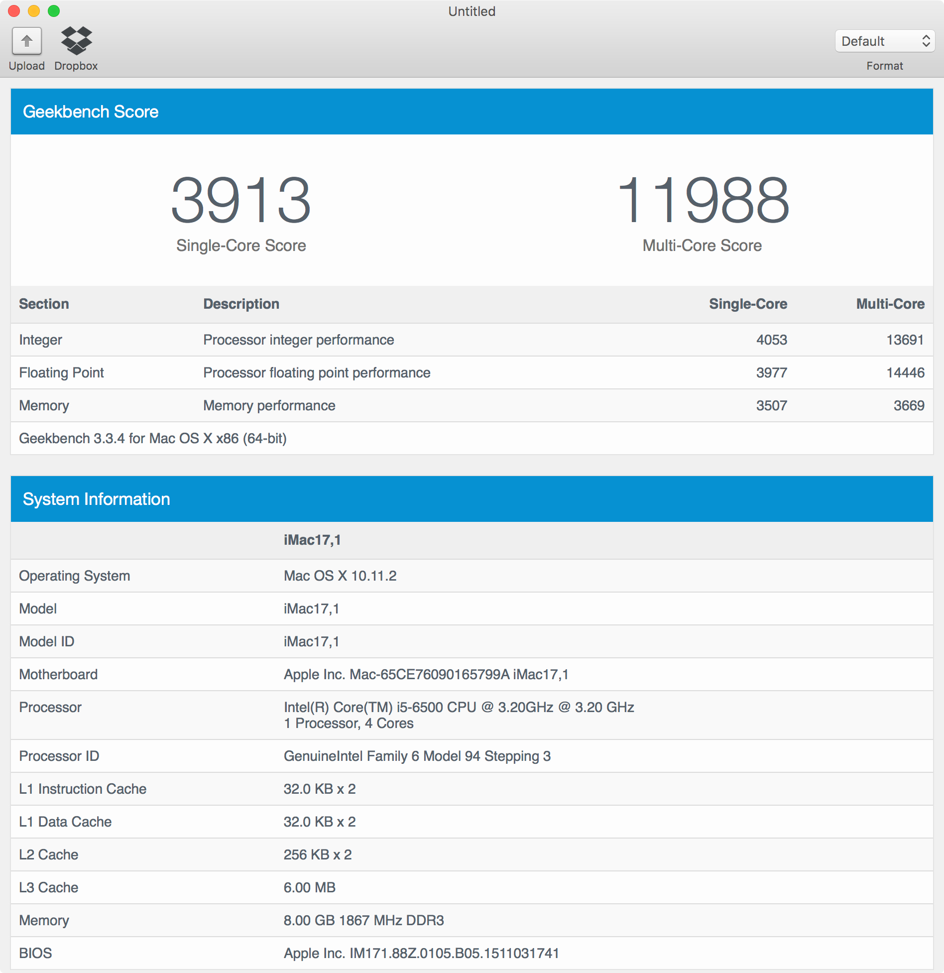
Task: Click the Upload arrow icon
Action: (27, 41)
